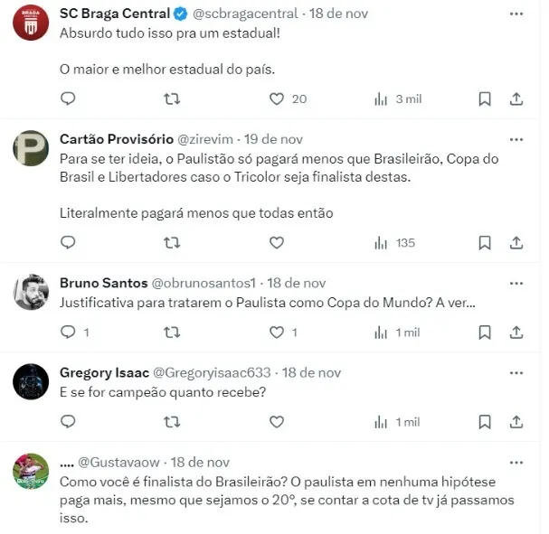Open Gregory Isaac's profile name link
The image size is (549, 534).
point(104,373)
